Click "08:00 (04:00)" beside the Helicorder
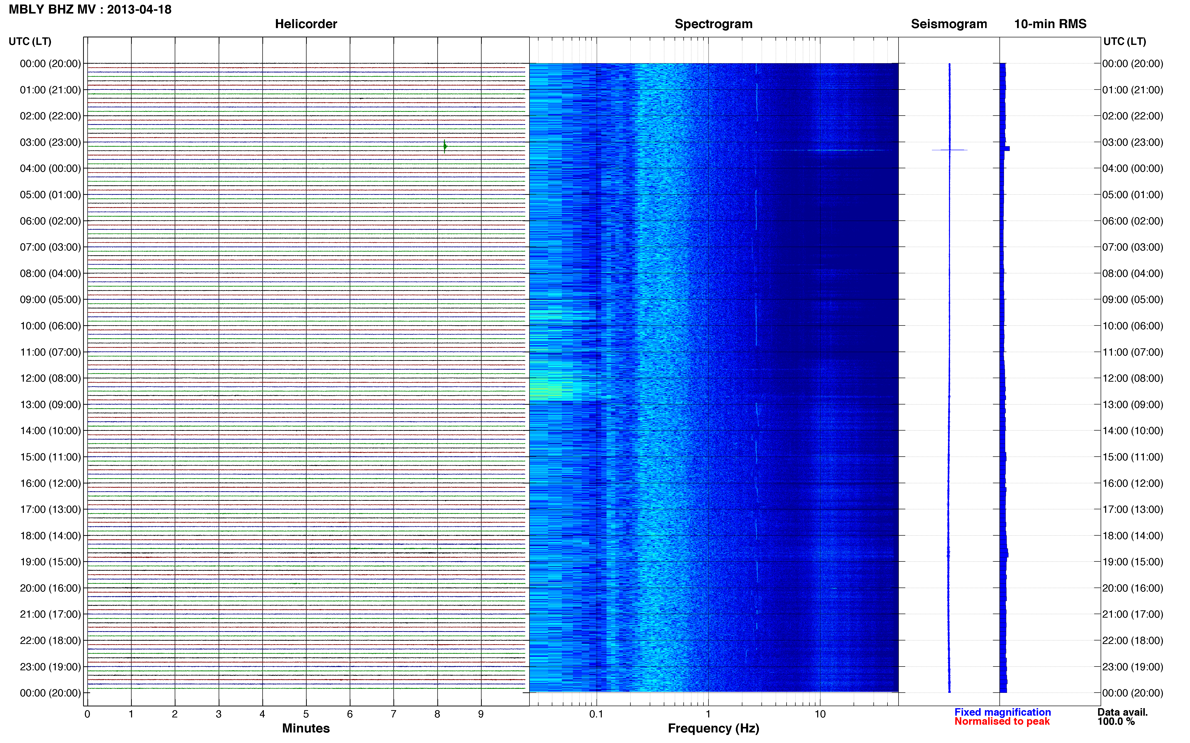The width and height of the screenshot is (1190, 743). click(x=50, y=273)
